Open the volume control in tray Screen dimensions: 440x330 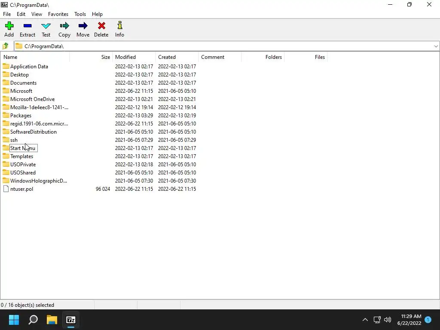388,320
